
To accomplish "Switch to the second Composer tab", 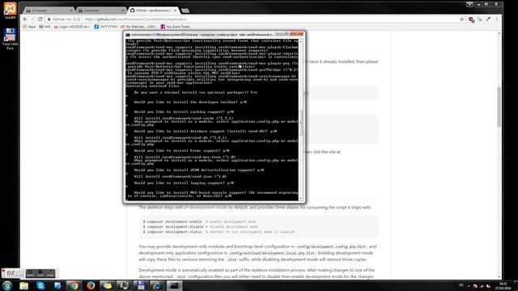I will [x=100, y=11].
